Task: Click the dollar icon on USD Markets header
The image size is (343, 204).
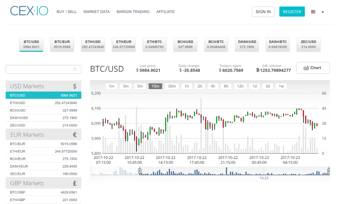Action: [x=74, y=86]
